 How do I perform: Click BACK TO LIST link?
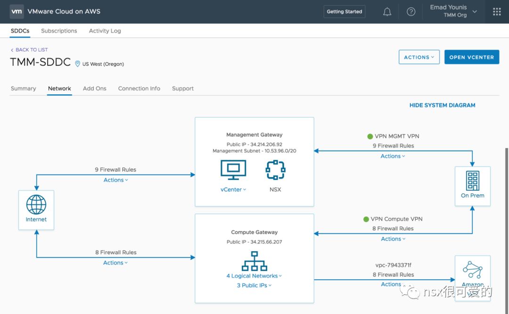(29, 50)
